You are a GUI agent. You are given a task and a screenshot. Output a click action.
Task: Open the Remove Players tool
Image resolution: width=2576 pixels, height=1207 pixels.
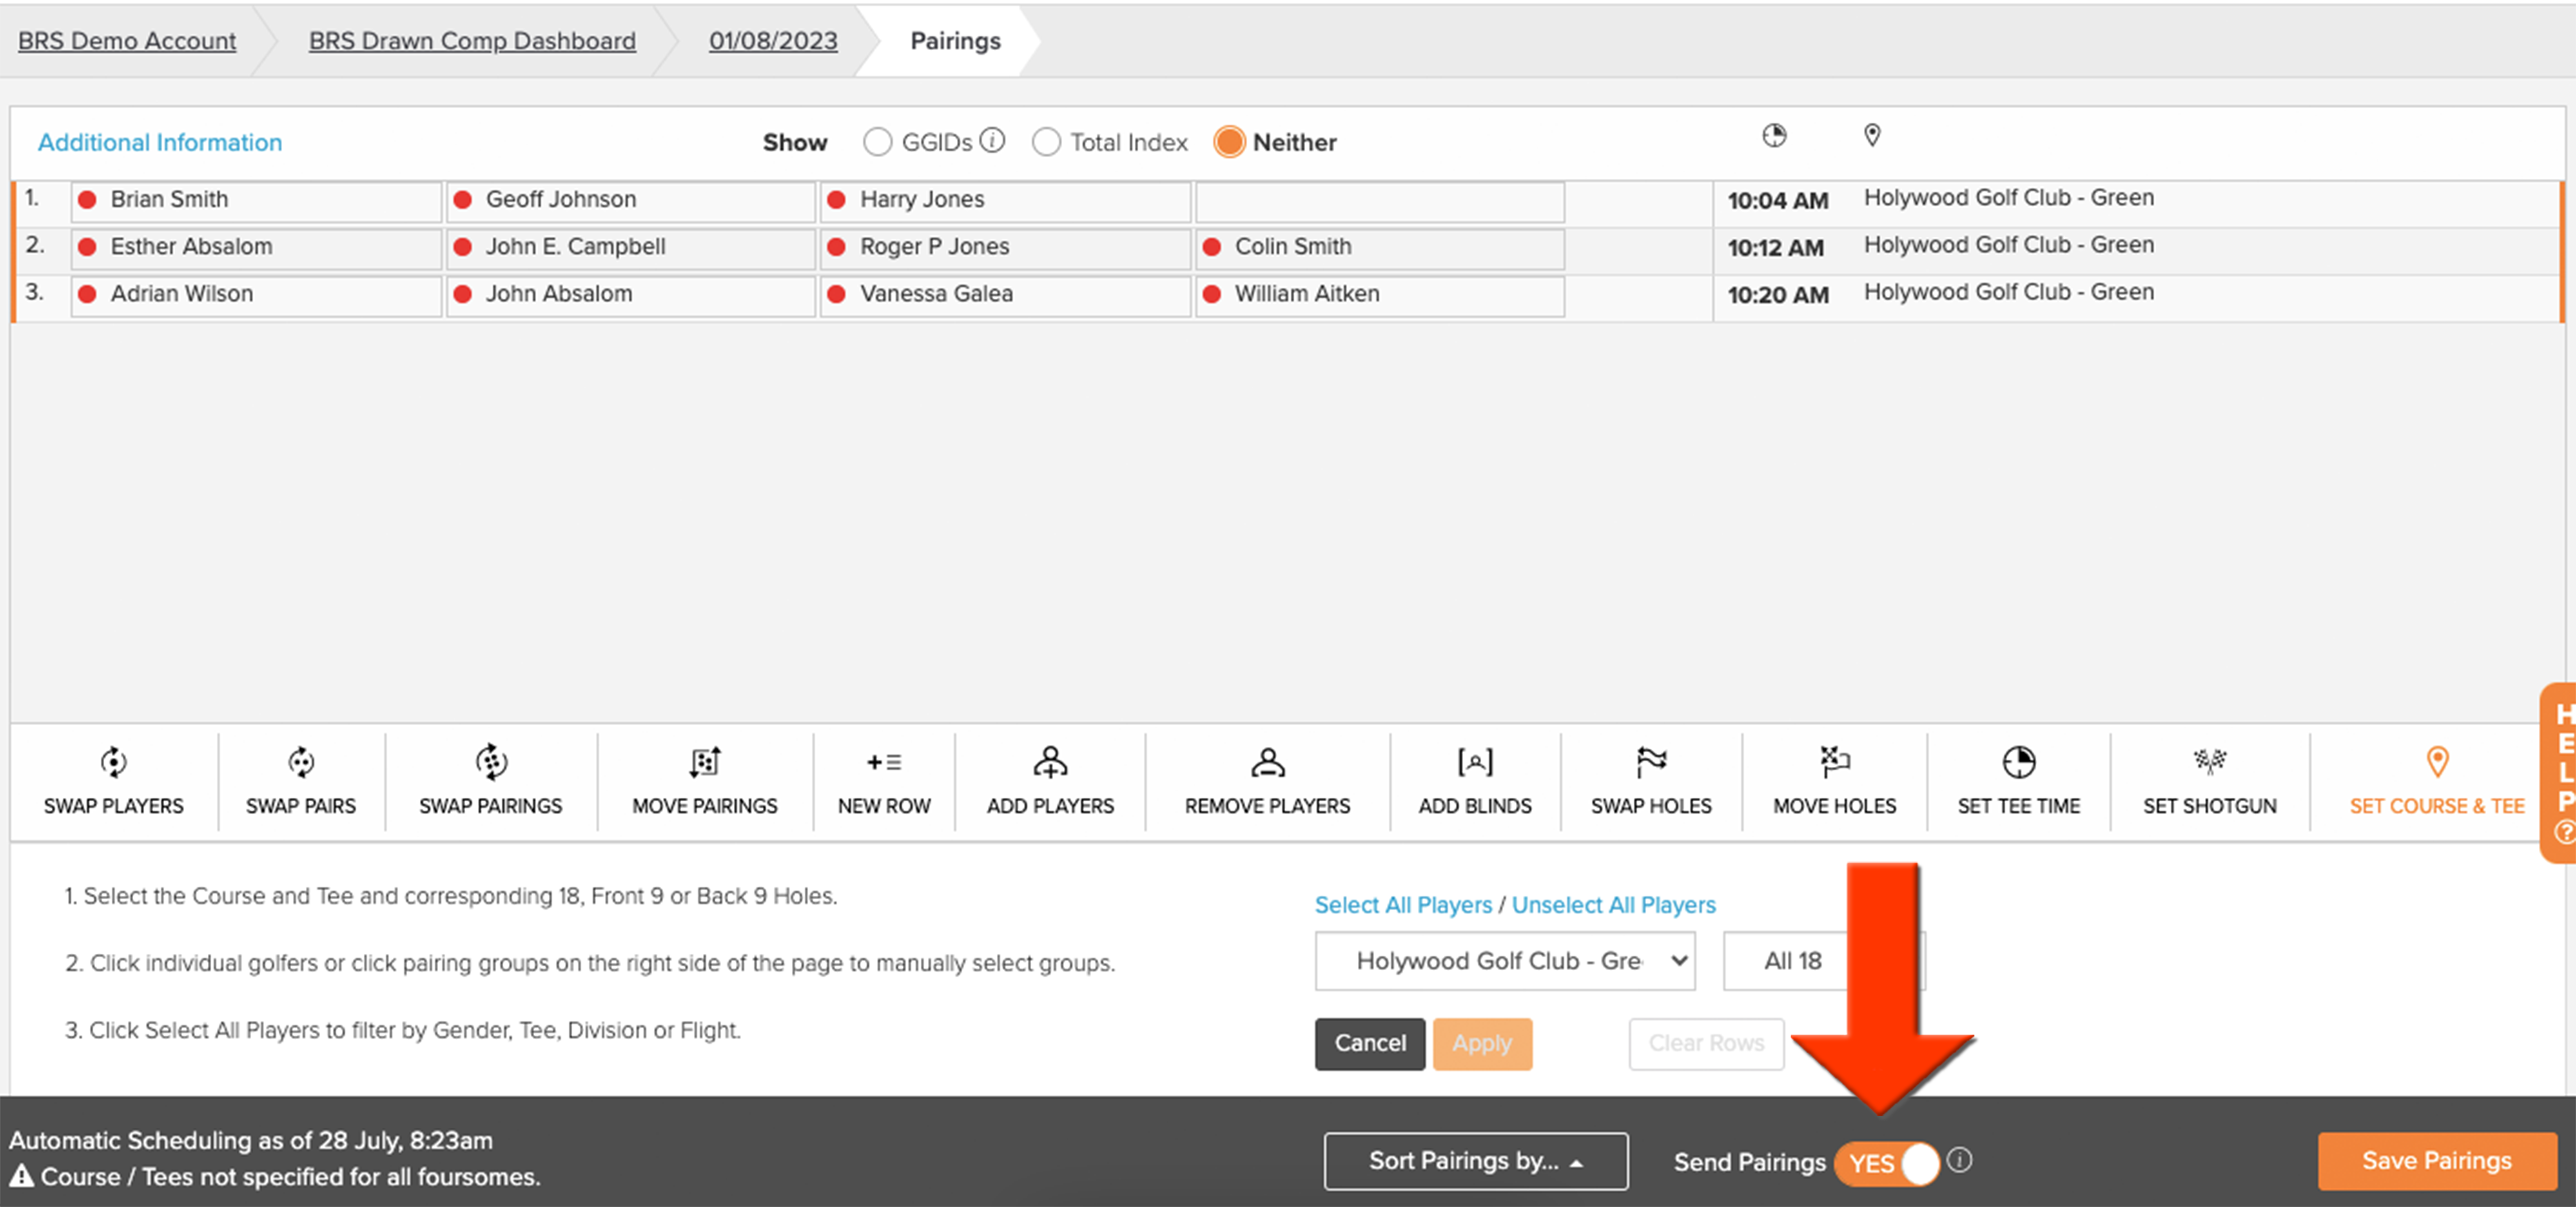tap(1267, 781)
